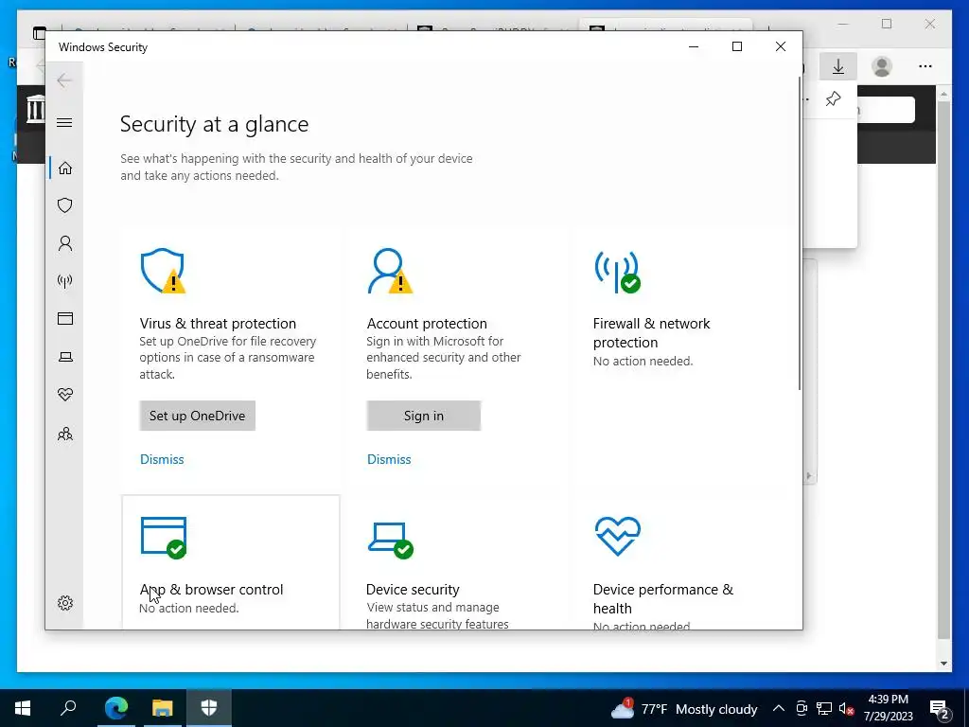
Task: Click the browser page scrollbar down arrow
Action: [x=943, y=664]
